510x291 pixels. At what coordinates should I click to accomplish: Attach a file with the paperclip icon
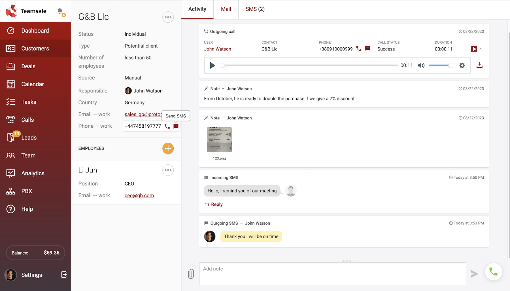(191, 274)
